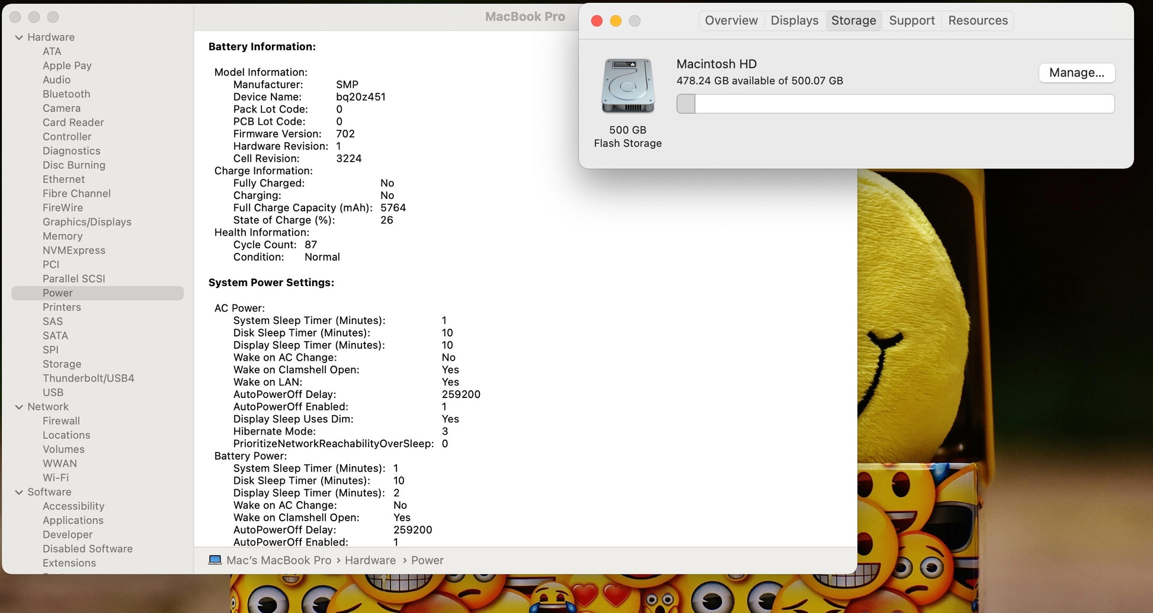Show Thunderbolt/USB4 information
Image resolution: width=1153 pixels, height=613 pixels.
pos(88,378)
